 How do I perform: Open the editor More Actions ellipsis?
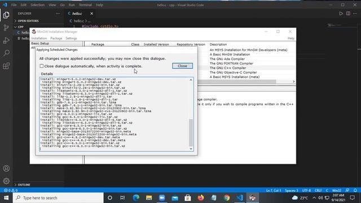(x=355, y=14)
